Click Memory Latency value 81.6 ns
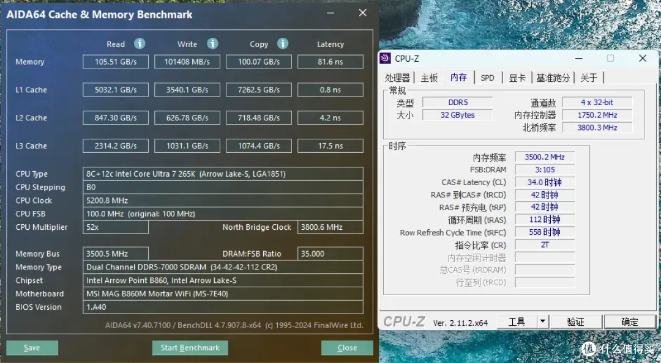The image size is (661, 363). (330, 62)
